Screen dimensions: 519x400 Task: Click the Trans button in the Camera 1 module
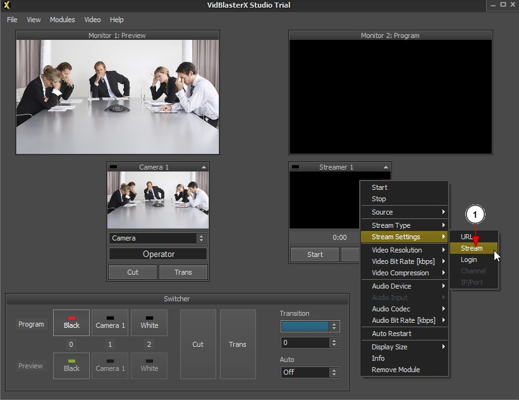pyautogui.click(x=183, y=272)
